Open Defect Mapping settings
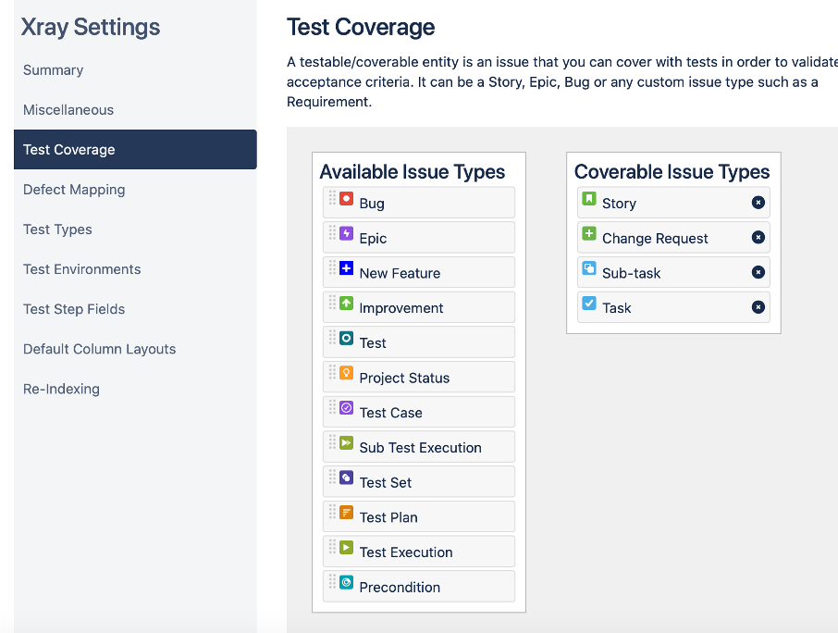 74,190
